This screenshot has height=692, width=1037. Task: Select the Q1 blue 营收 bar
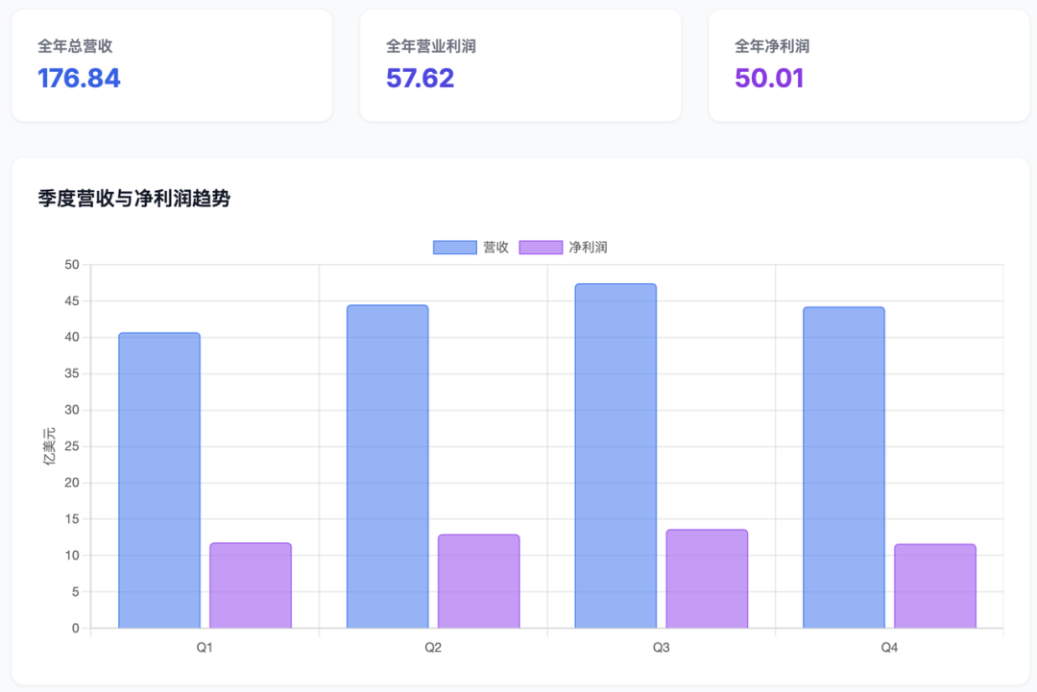159,480
